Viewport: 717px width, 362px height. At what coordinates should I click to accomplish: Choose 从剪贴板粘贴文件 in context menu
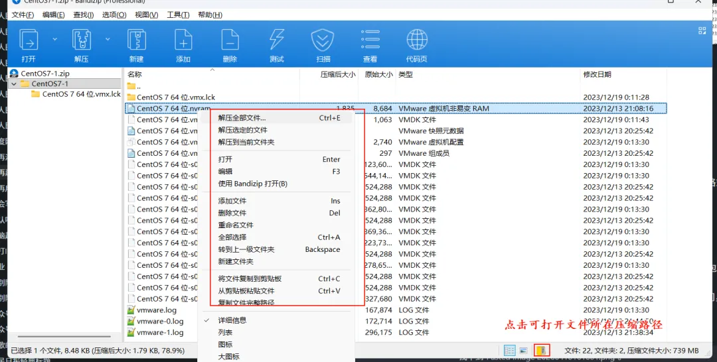point(276,291)
